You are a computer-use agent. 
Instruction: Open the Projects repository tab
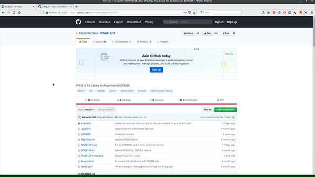(144, 42)
